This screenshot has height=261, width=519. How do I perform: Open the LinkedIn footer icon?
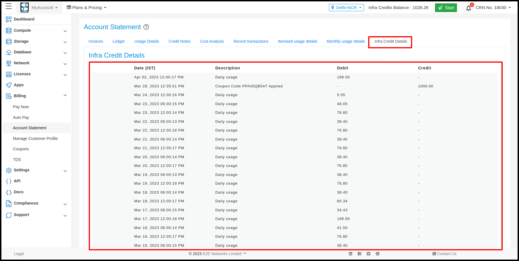pos(350,254)
